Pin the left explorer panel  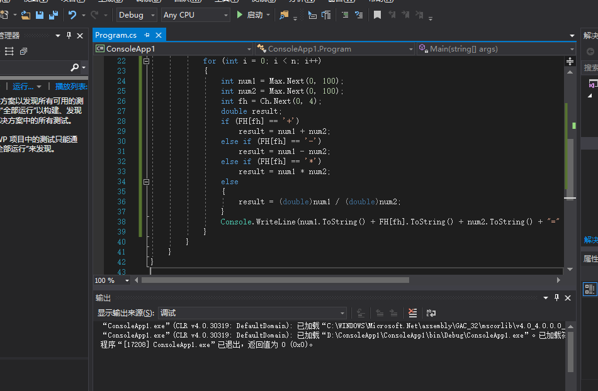tap(69, 35)
